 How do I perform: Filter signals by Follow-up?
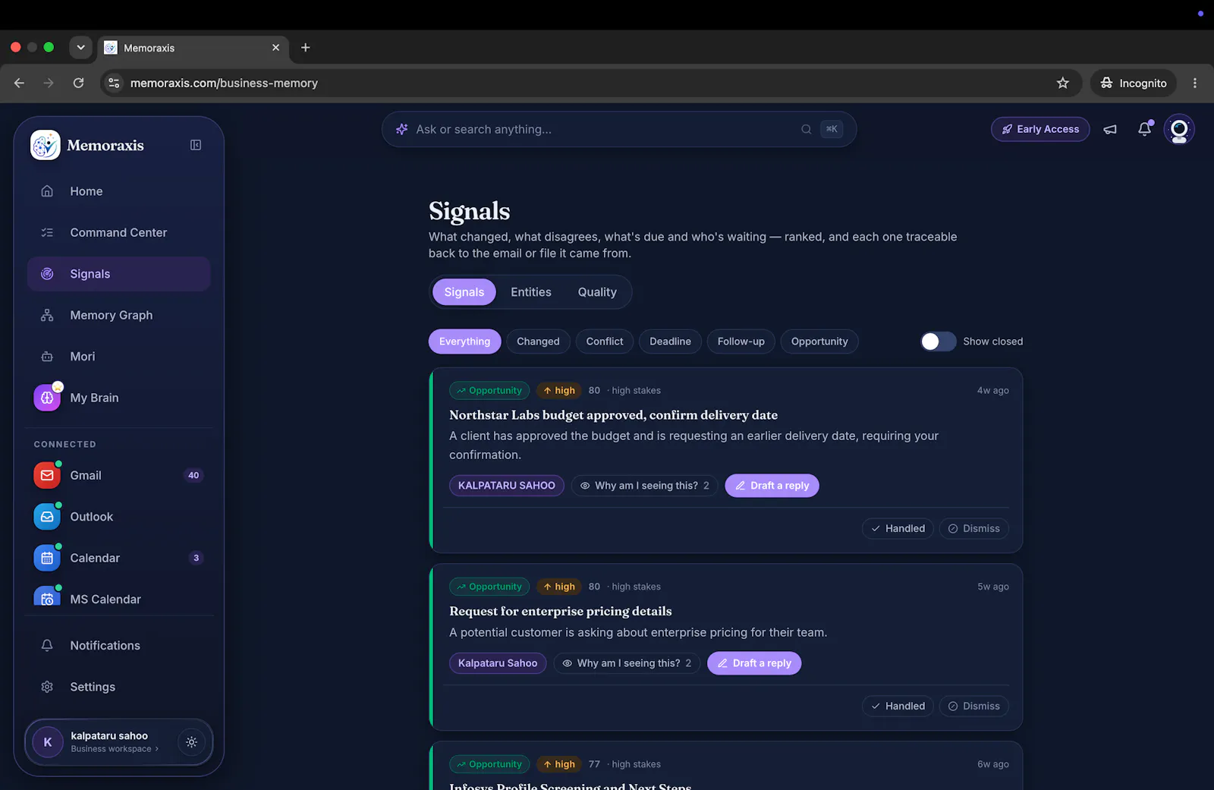[741, 341]
